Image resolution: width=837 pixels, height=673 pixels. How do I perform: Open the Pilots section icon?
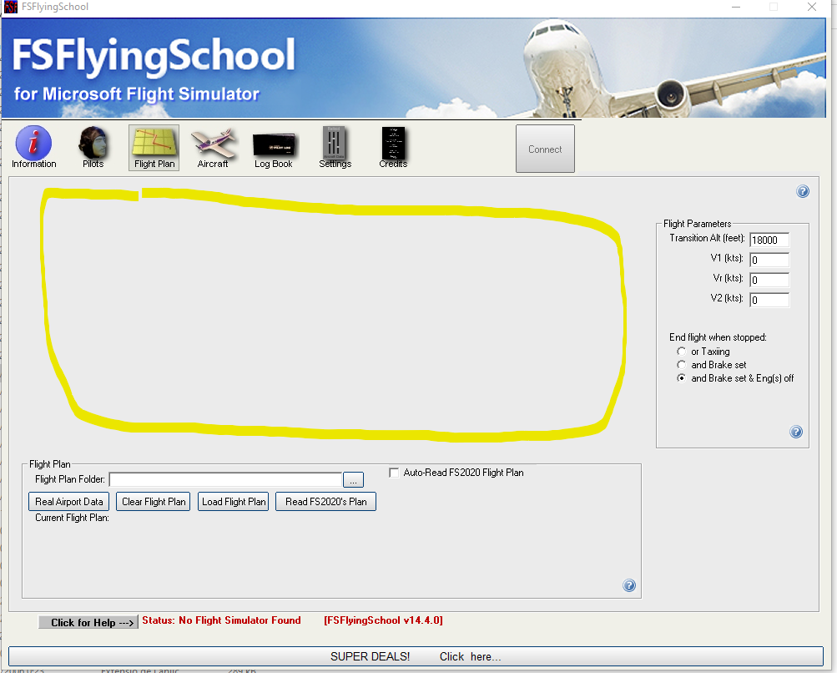click(x=93, y=148)
